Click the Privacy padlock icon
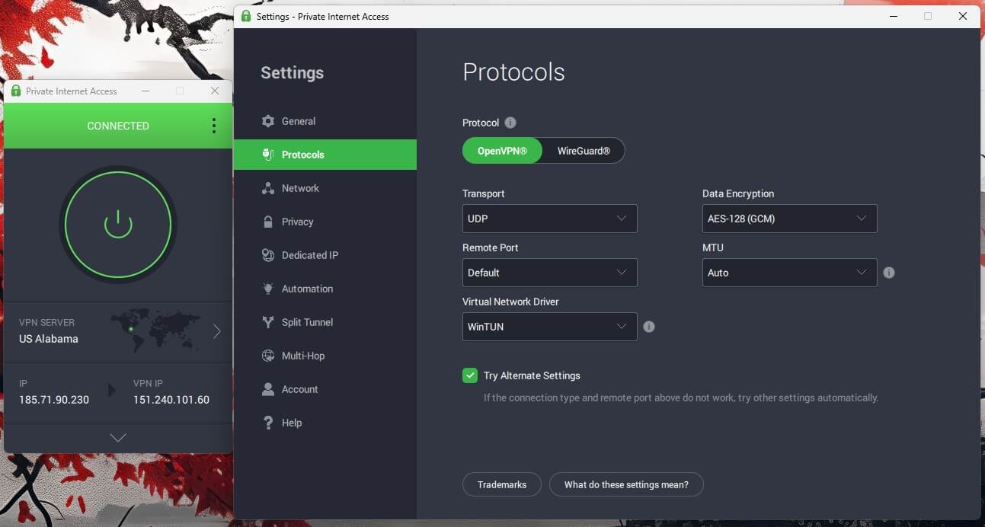 click(267, 222)
